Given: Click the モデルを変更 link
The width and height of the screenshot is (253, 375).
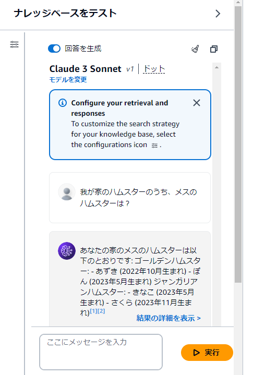Looking at the screenshot, I should [x=68, y=80].
